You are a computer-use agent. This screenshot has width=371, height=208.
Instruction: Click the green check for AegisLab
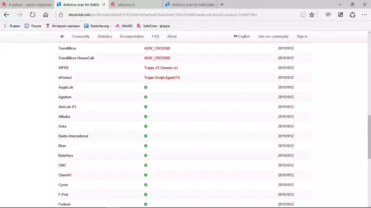coord(146,87)
